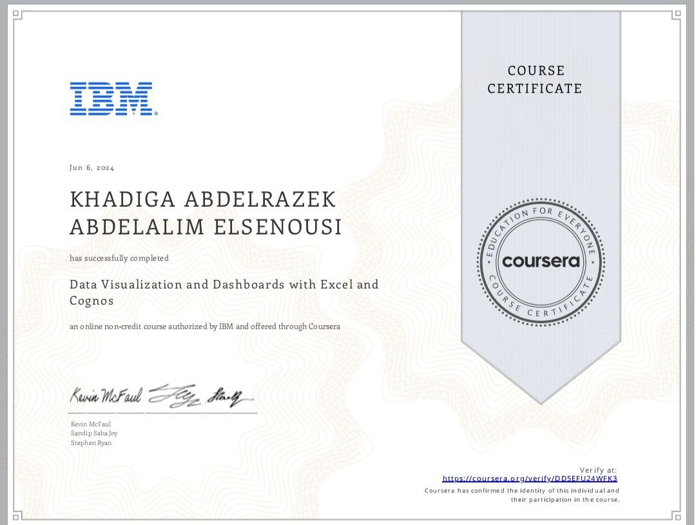The width and height of the screenshot is (696, 525).
Task: Click the name 'KHADIGA ABDELRAZEK'
Action: (x=203, y=199)
